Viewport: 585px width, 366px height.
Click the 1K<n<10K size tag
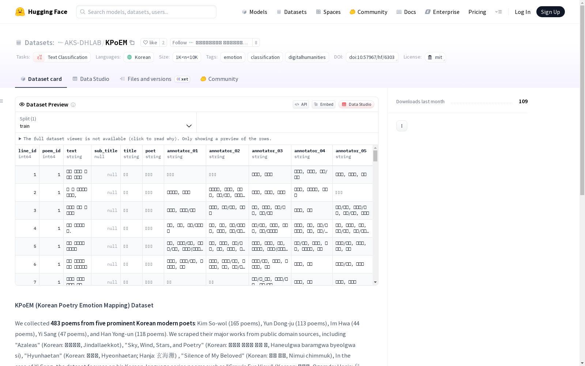pos(187,57)
